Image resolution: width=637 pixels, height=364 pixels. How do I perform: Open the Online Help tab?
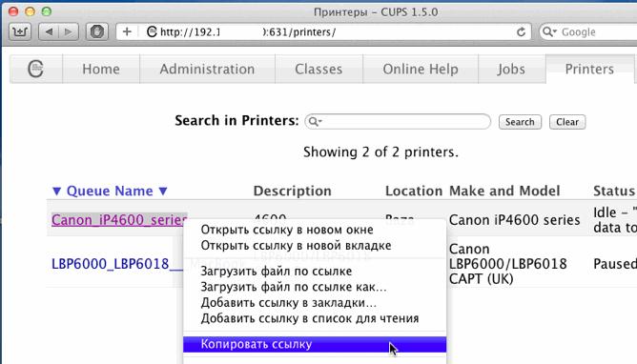pyautogui.click(x=421, y=69)
